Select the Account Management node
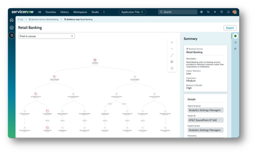Viewport: 255px width, 154px height. point(135,77)
